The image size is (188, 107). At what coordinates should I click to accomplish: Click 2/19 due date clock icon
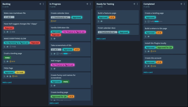click(151, 51)
